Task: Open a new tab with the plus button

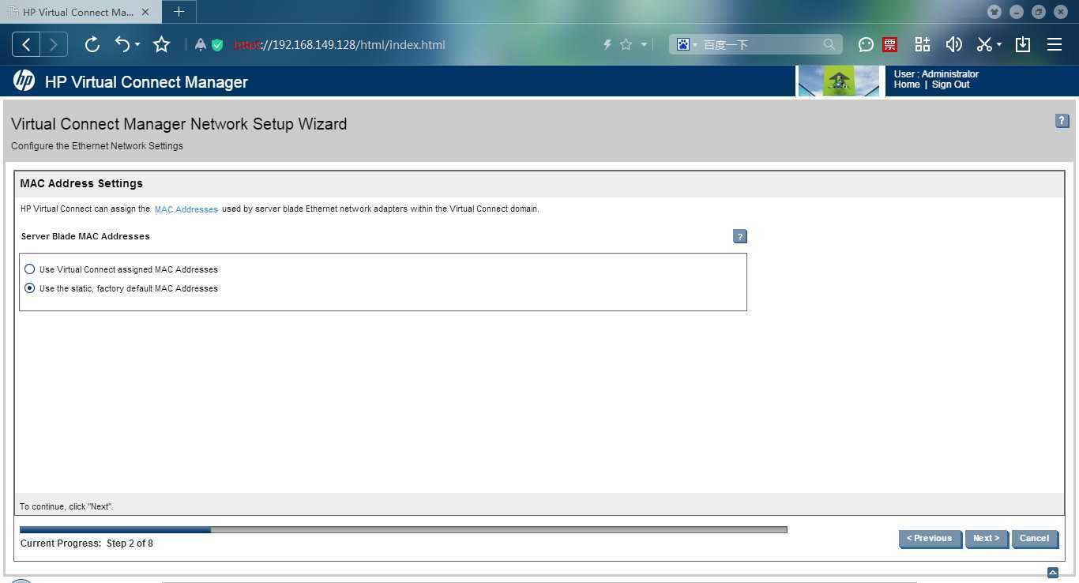Action: (179, 12)
